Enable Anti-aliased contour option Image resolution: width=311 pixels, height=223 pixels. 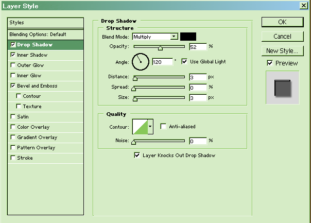click(163, 126)
